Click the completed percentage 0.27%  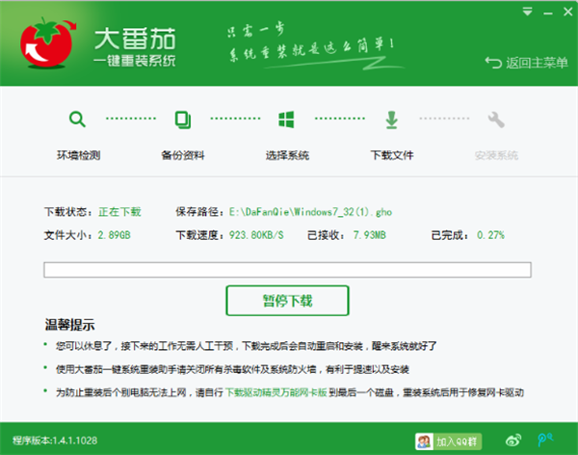pos(490,235)
